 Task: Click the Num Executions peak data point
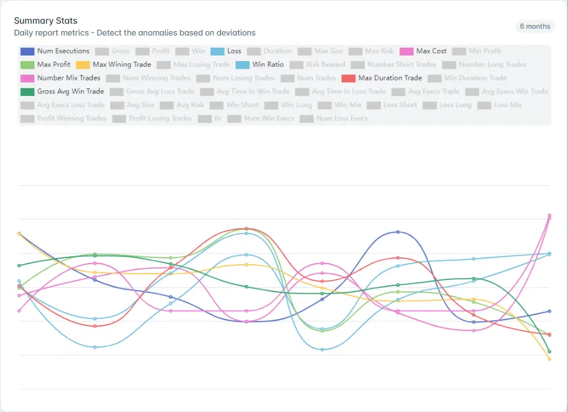point(398,232)
